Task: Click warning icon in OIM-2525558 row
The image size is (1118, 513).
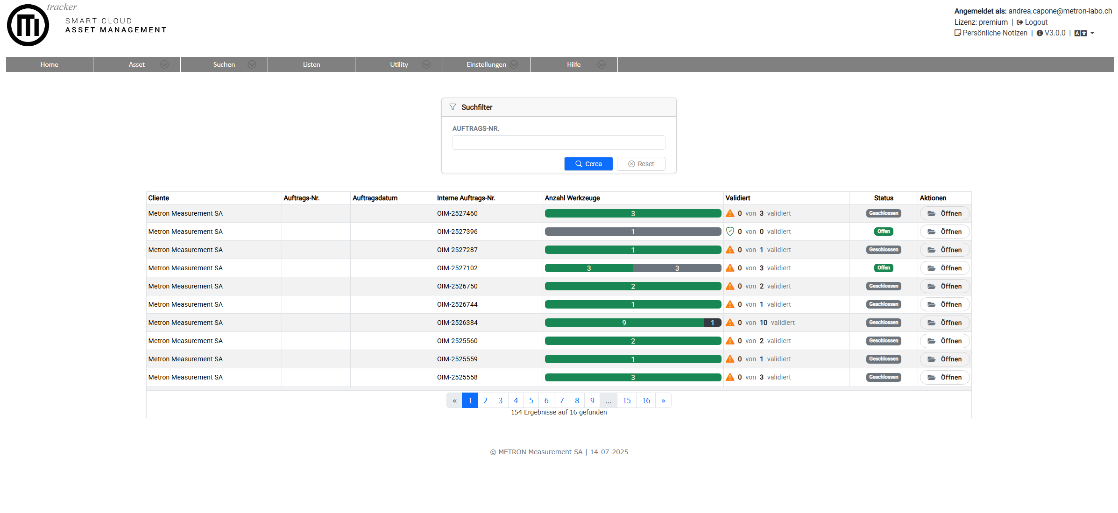Action: point(730,377)
